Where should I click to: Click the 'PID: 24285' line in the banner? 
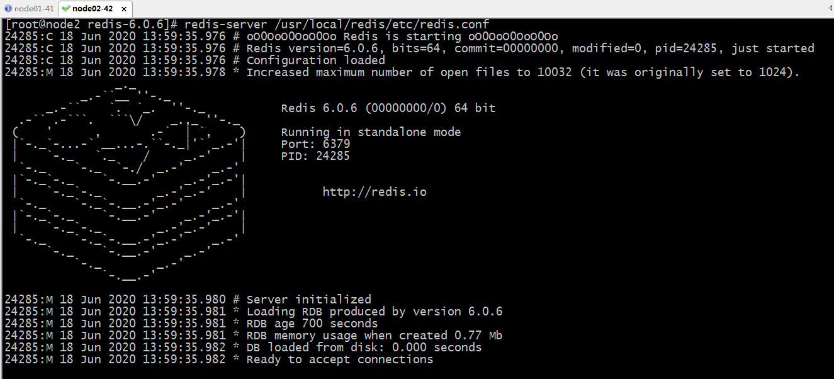[x=315, y=156]
